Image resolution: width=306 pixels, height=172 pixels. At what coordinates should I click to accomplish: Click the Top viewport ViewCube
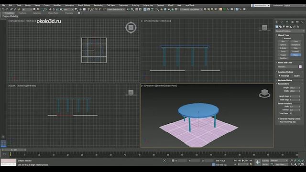(x=131, y=28)
